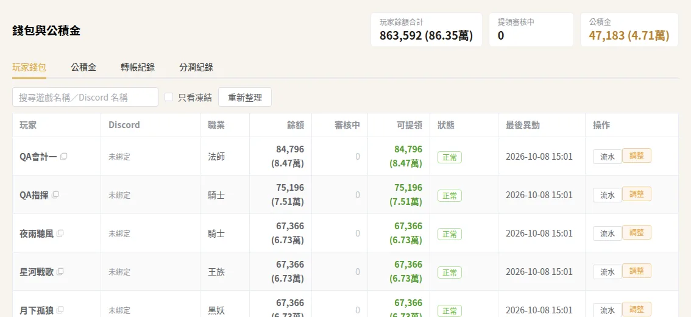Image resolution: width=691 pixels, height=317 pixels.
Task: Click the 公積金 47,183 summary card
Action: [629, 29]
